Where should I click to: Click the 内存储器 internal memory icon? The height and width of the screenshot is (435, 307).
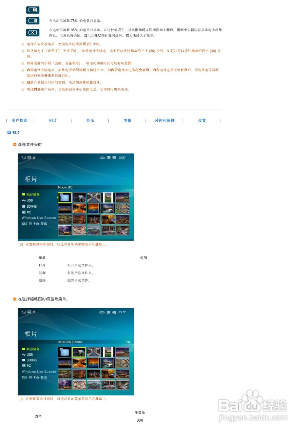23,194
